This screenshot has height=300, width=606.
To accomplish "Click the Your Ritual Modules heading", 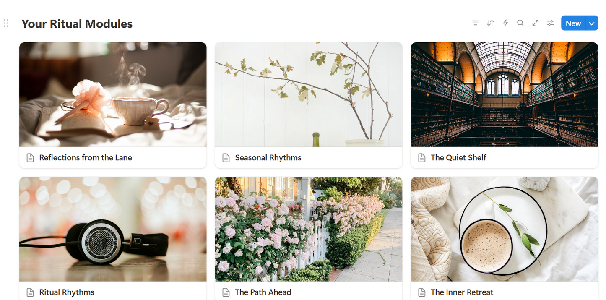I will click(x=77, y=24).
